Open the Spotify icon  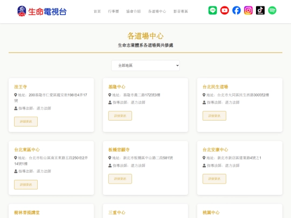click(x=272, y=10)
